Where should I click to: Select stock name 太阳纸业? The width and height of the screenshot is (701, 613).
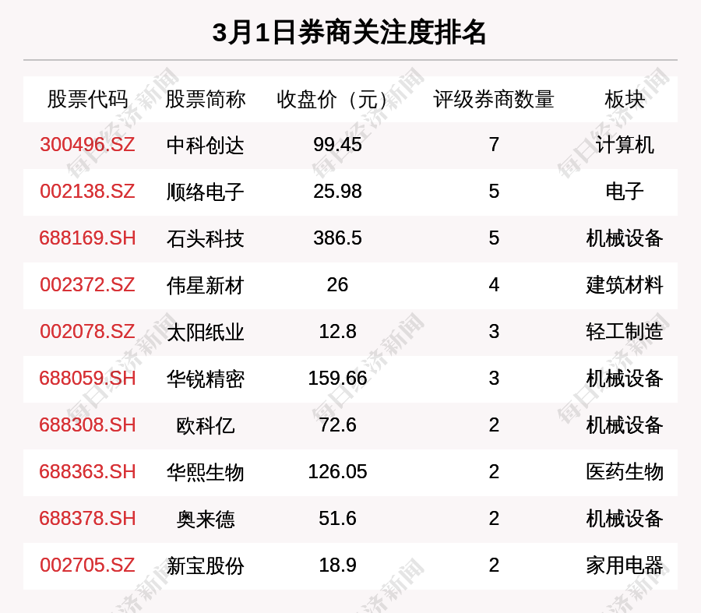pyautogui.click(x=205, y=333)
